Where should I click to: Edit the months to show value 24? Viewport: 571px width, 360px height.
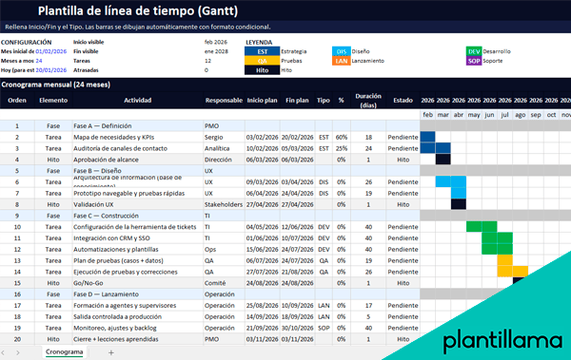(x=39, y=61)
